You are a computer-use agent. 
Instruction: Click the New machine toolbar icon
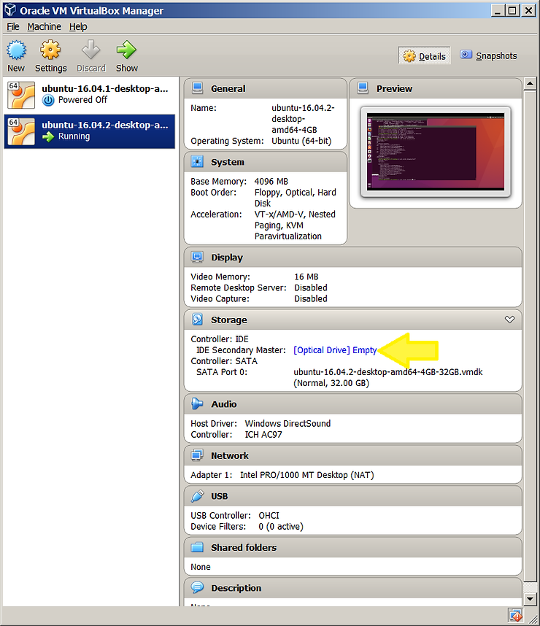pos(16,50)
